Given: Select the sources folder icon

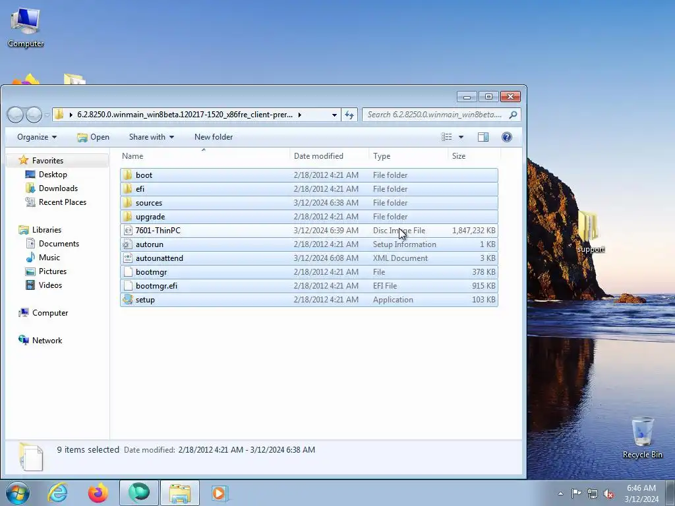Looking at the screenshot, I should click(127, 203).
